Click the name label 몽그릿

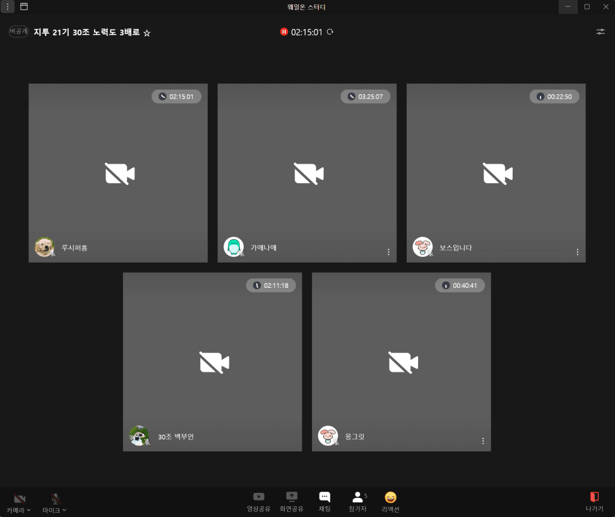point(355,437)
